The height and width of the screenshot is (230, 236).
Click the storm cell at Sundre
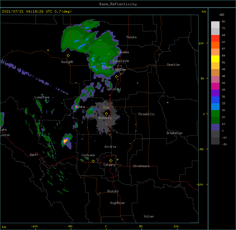[76, 107]
